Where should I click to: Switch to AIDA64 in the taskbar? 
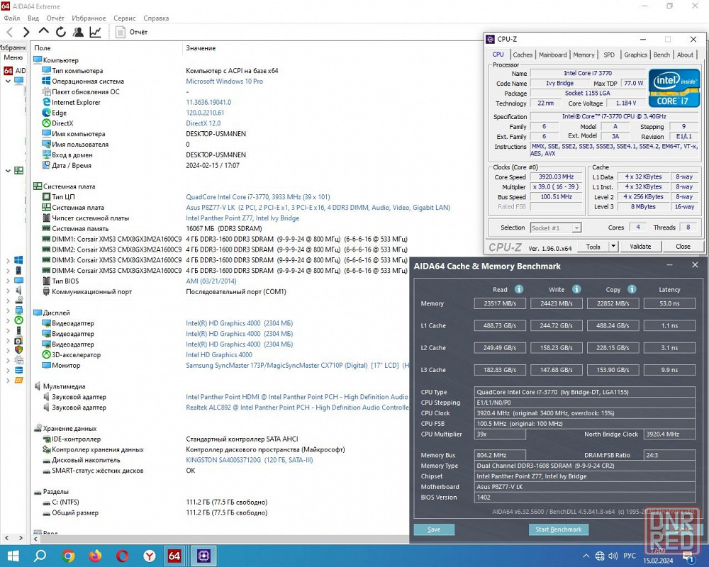tap(174, 556)
